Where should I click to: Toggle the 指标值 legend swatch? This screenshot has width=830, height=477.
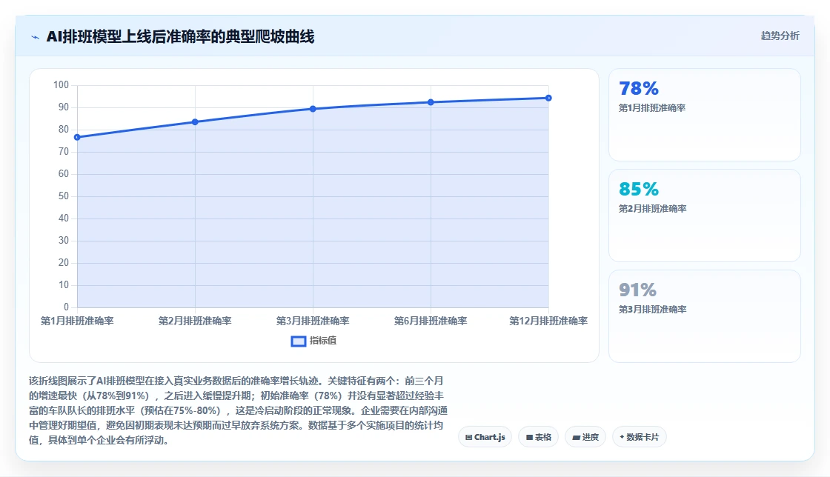click(x=299, y=341)
